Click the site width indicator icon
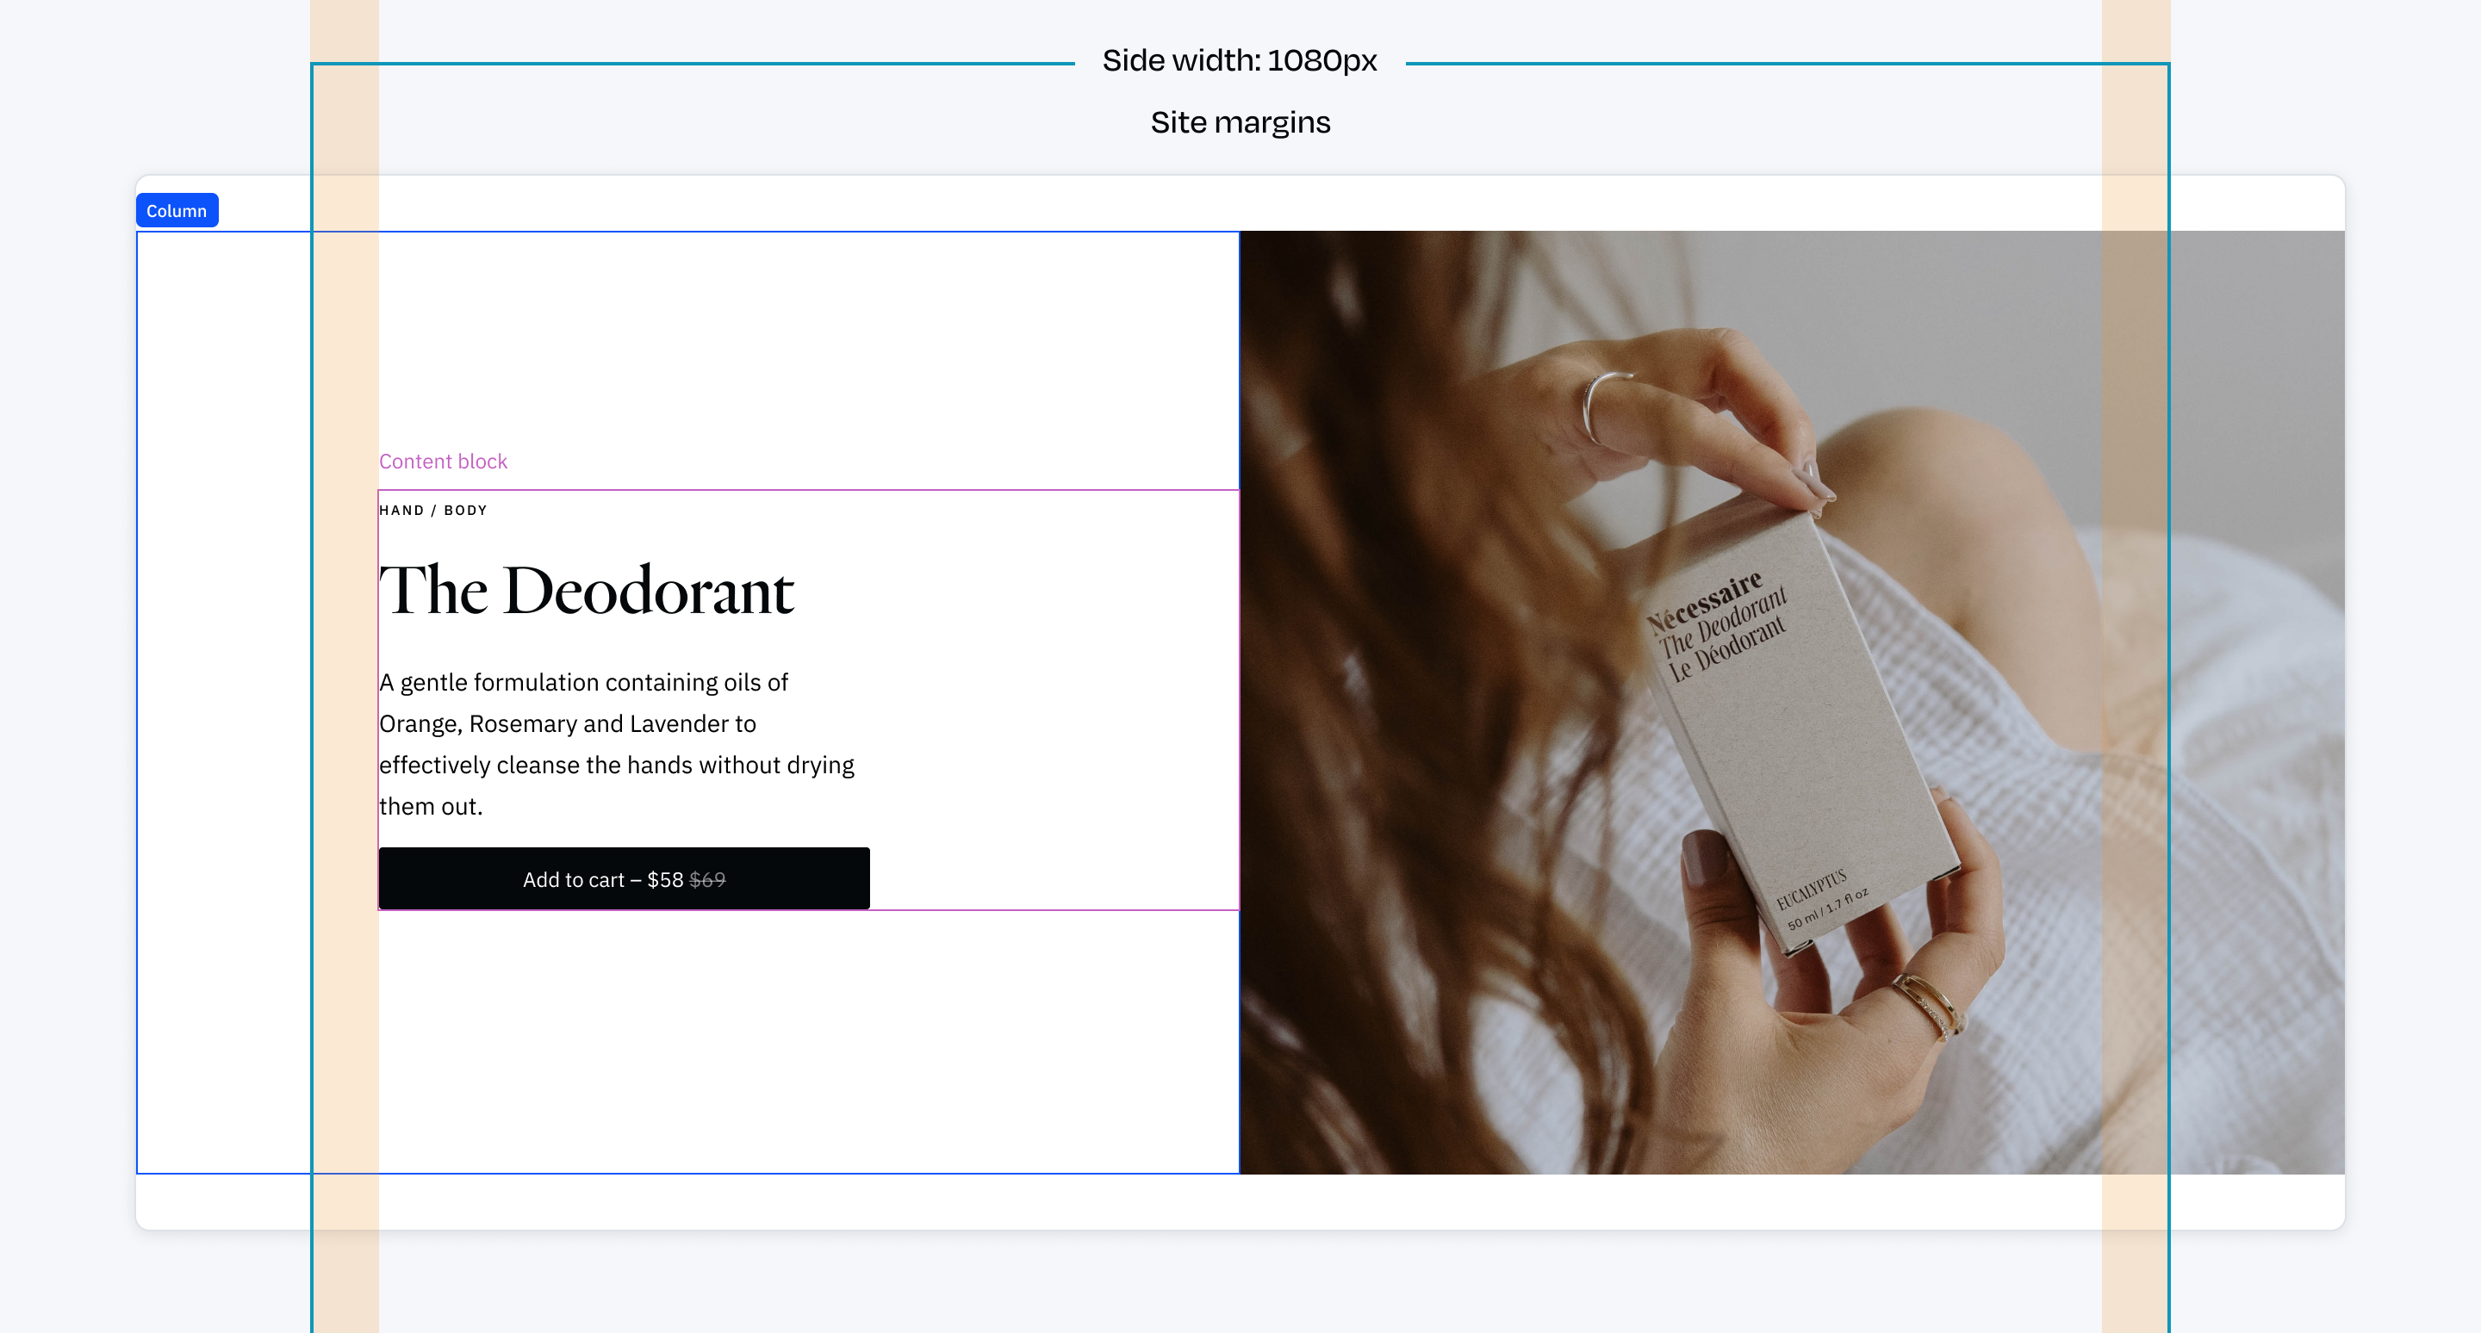Screen dimensions: 2481x1333 (1240, 61)
